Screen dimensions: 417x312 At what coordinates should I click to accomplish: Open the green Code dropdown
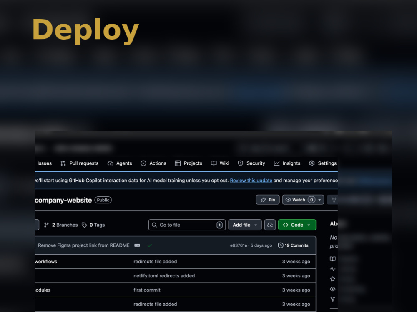(x=297, y=225)
